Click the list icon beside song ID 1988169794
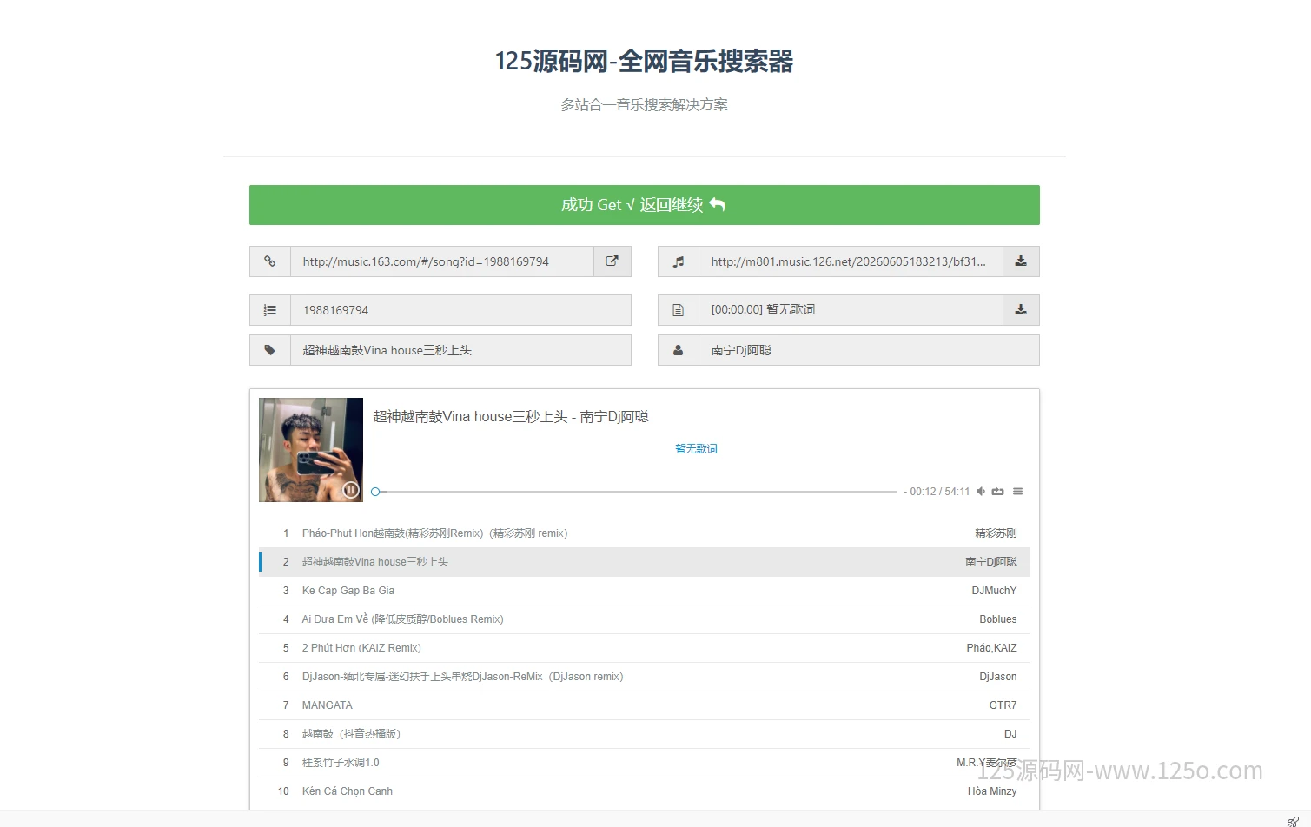This screenshot has width=1311, height=827. [x=270, y=310]
